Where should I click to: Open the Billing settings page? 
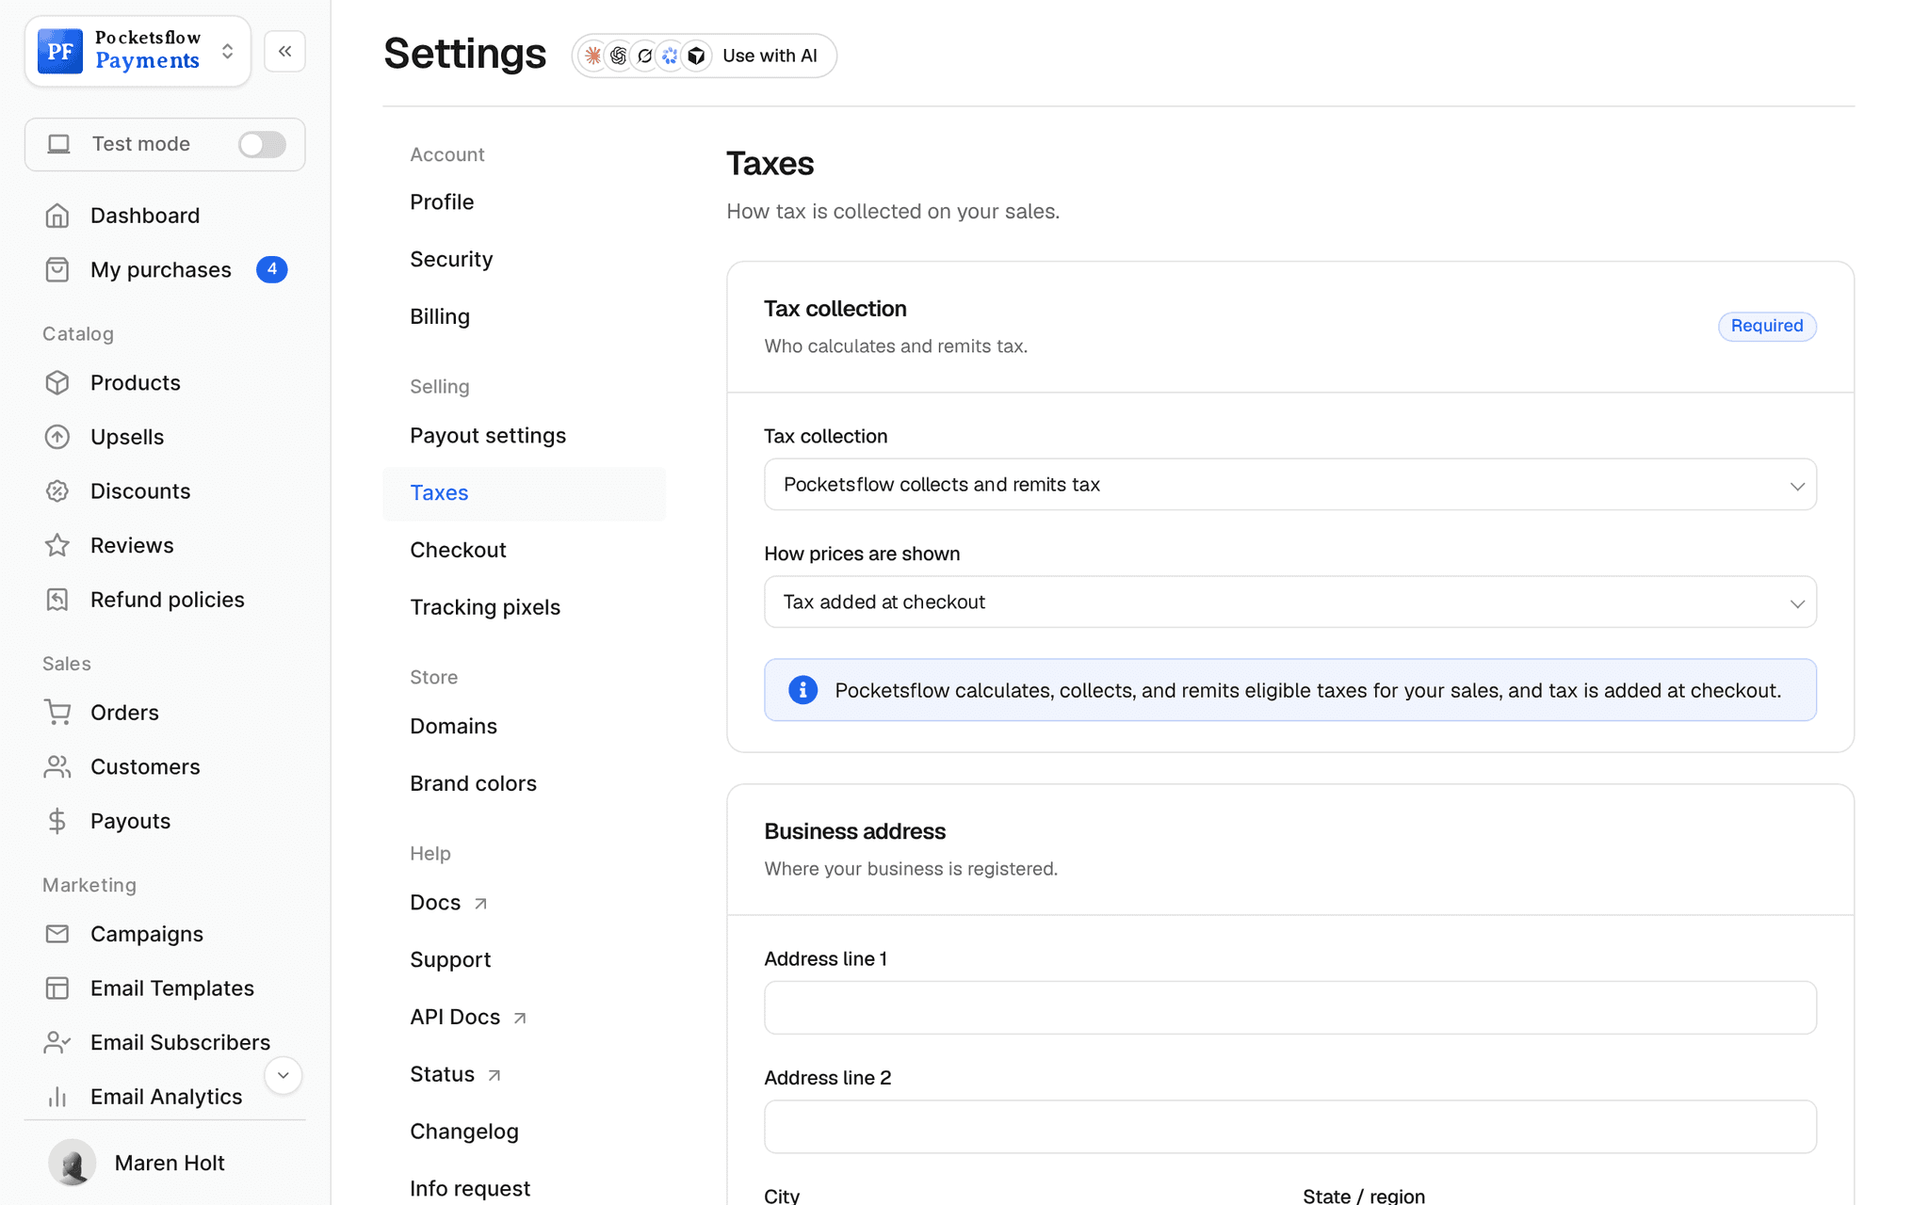(440, 317)
